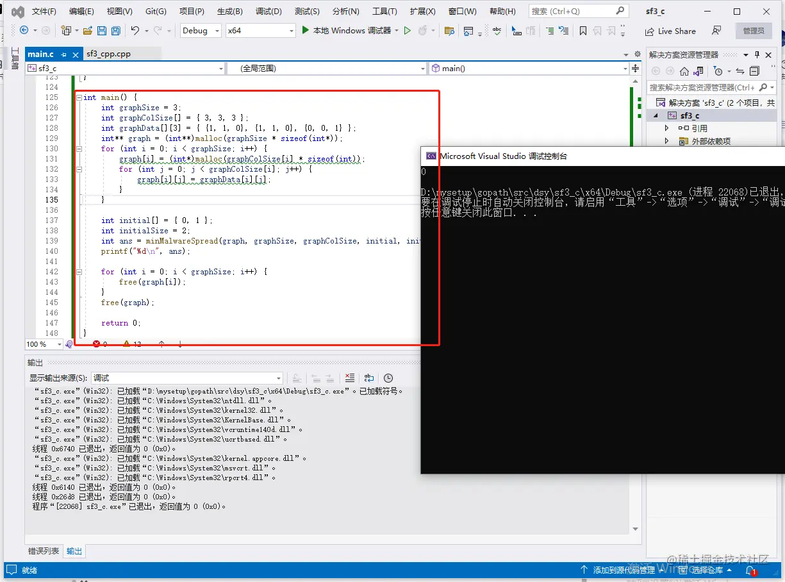Image resolution: width=785 pixels, height=582 pixels.
Task: Click the Live Share button
Action: click(670, 31)
